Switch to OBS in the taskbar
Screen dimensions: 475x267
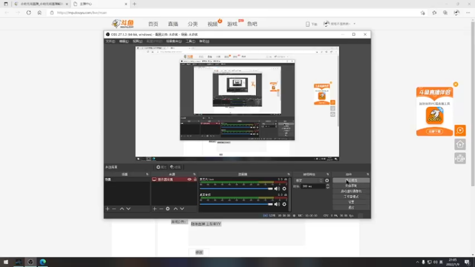(30, 262)
